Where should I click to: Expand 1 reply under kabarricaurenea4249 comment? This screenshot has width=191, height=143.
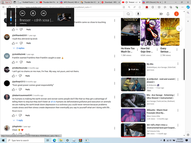[18, 120]
